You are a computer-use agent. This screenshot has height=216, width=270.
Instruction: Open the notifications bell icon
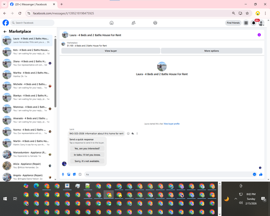254,23
